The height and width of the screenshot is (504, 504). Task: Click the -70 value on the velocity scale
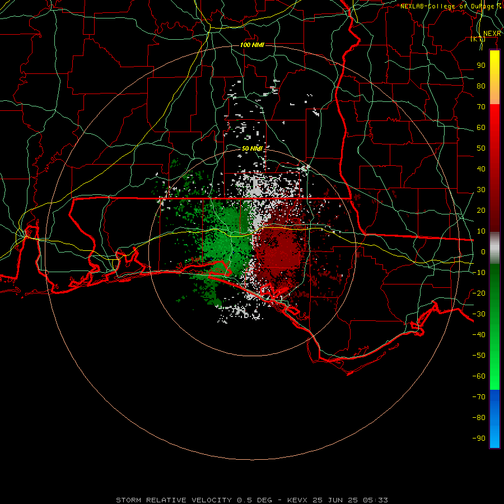coord(479,397)
